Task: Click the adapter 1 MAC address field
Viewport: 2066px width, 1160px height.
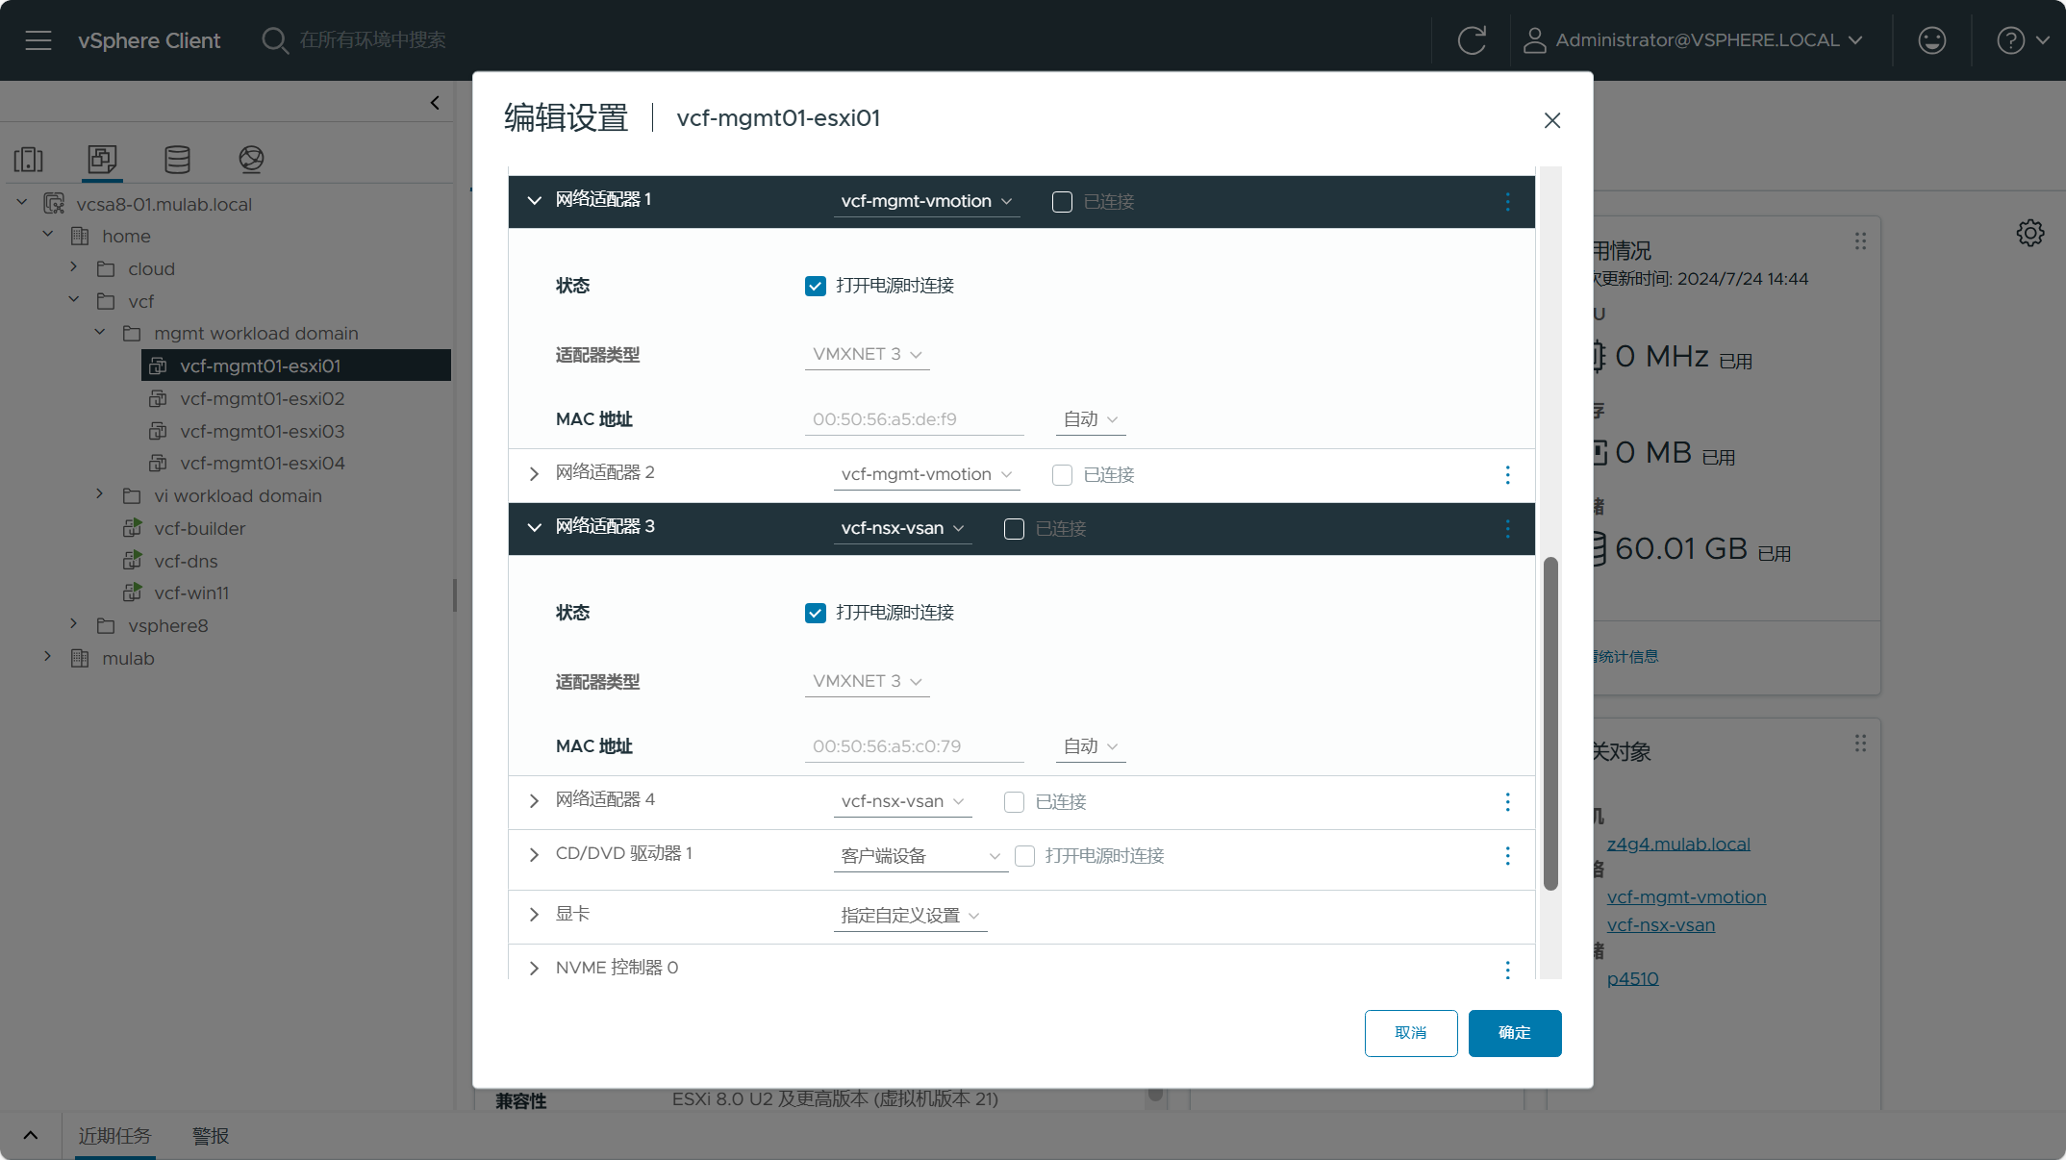Action: pos(914,420)
